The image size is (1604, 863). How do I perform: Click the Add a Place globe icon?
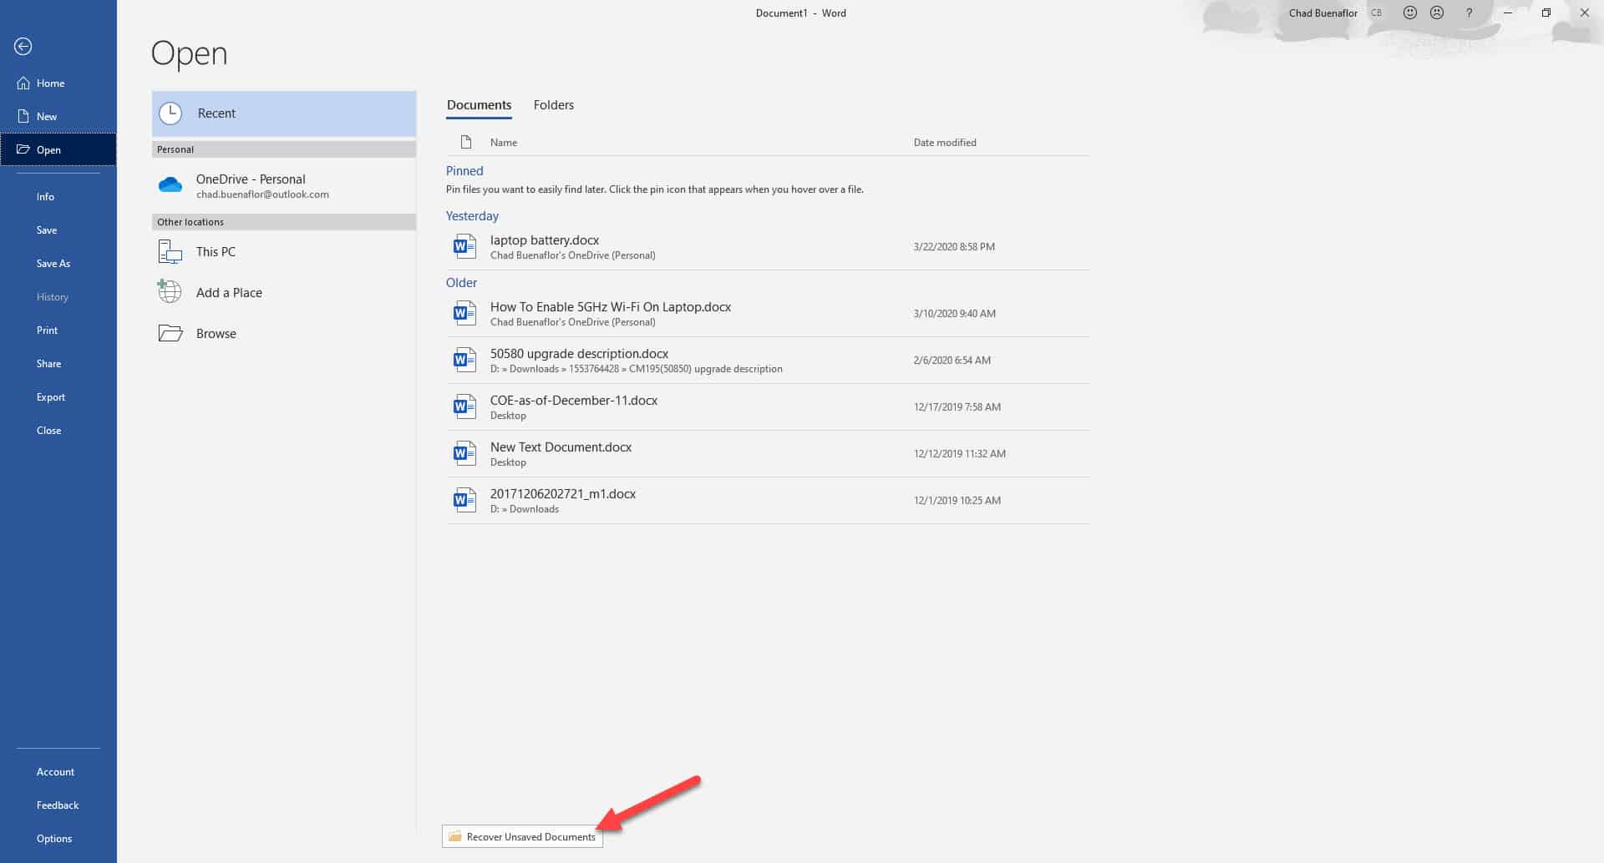170,291
